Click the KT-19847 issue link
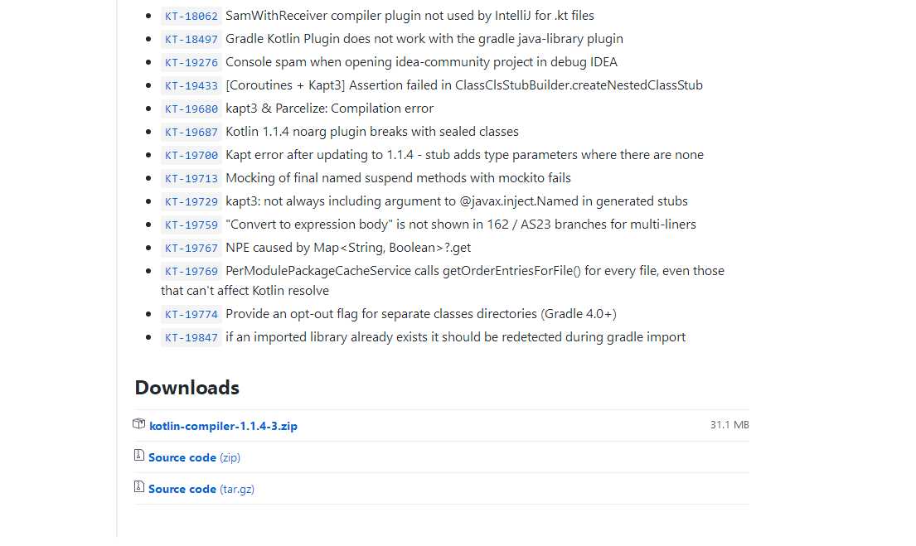 [191, 337]
